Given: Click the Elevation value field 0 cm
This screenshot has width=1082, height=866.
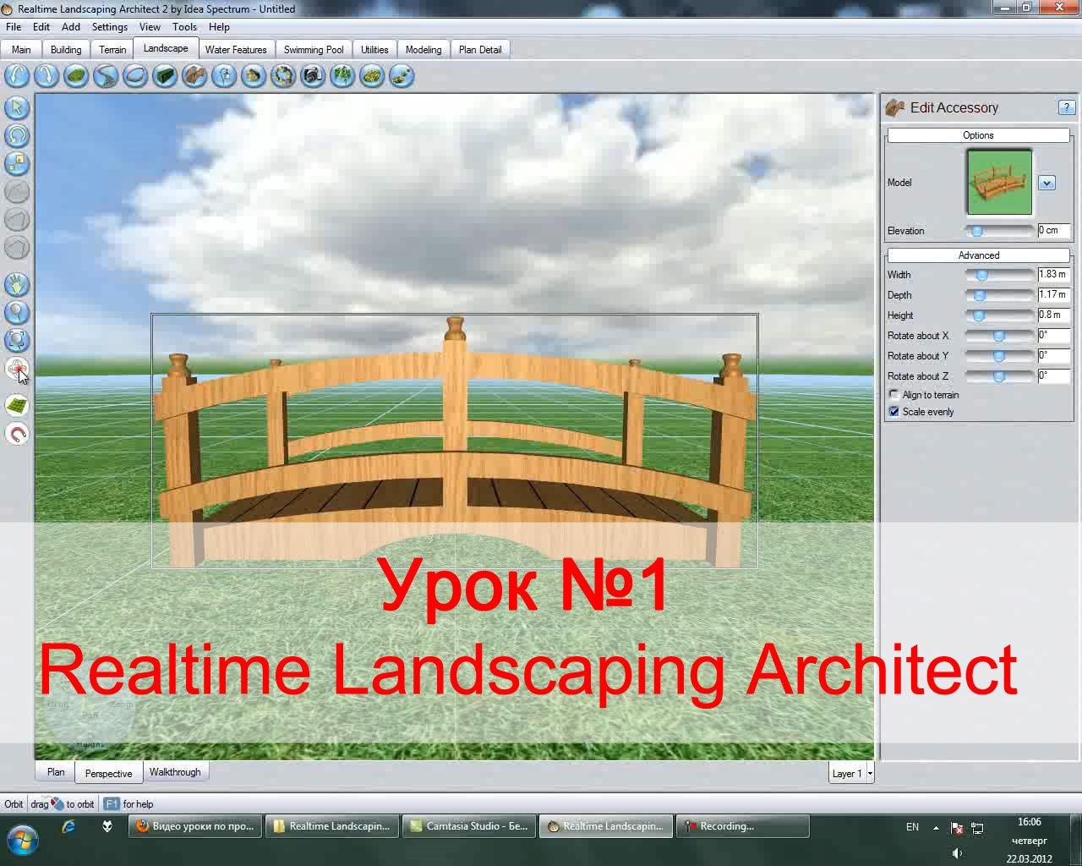Looking at the screenshot, I should pos(1054,230).
